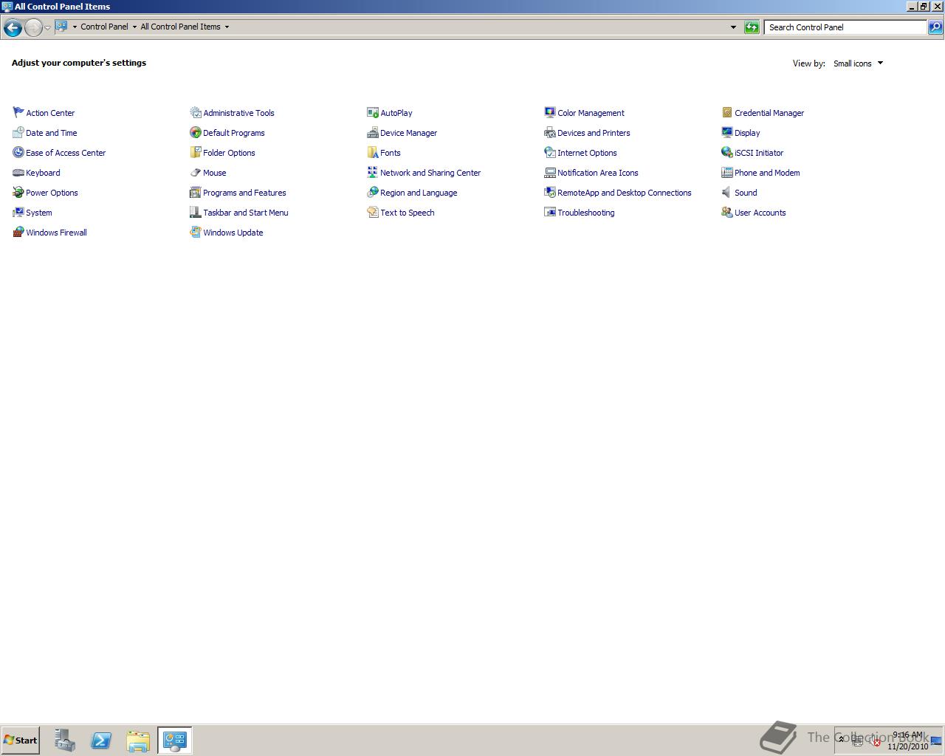
Task: Click the Refresh icon beside address bar
Action: point(752,27)
